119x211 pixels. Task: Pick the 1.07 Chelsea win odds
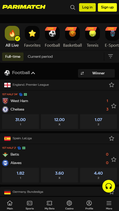point(98,122)
